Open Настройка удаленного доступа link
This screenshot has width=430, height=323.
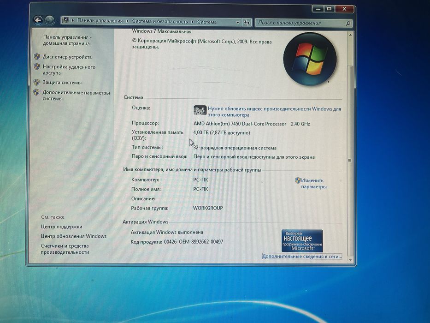click(69, 70)
